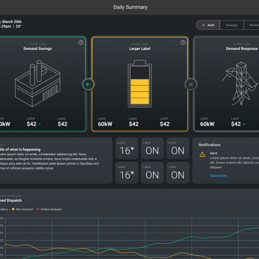Toggle the top-middle ON tile

pyautogui.click(x=152, y=148)
